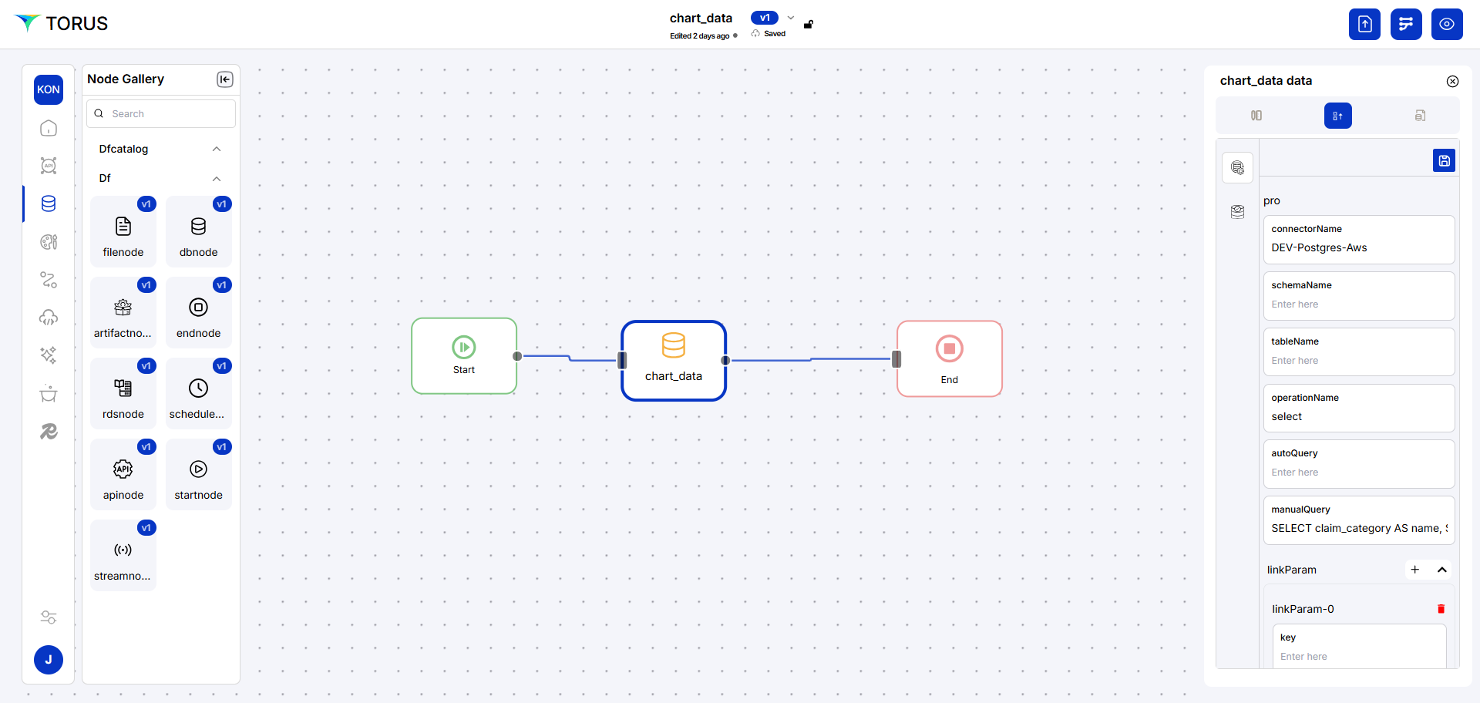Collapse the Node Gallery panel
Screen dimensions: 1480x703
pos(224,79)
